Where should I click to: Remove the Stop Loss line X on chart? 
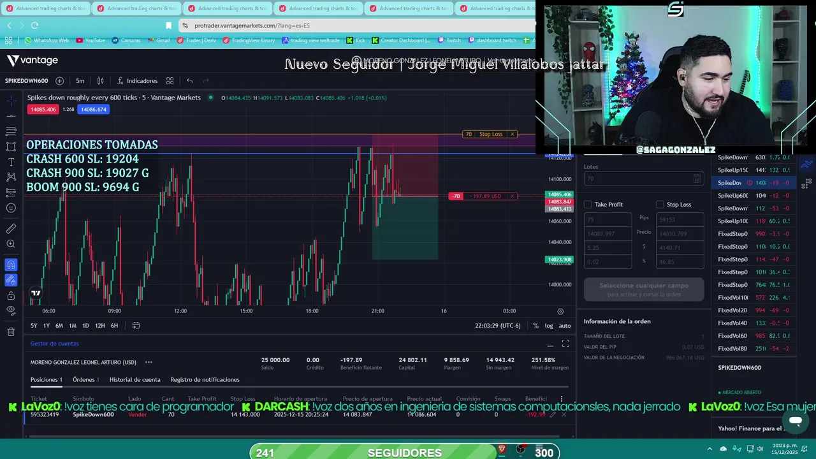[512, 135]
